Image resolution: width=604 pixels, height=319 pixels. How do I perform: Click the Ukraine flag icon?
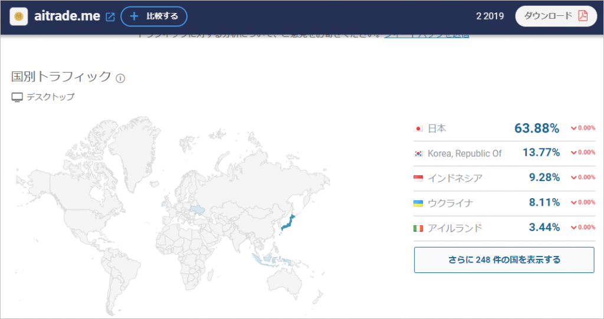418,203
